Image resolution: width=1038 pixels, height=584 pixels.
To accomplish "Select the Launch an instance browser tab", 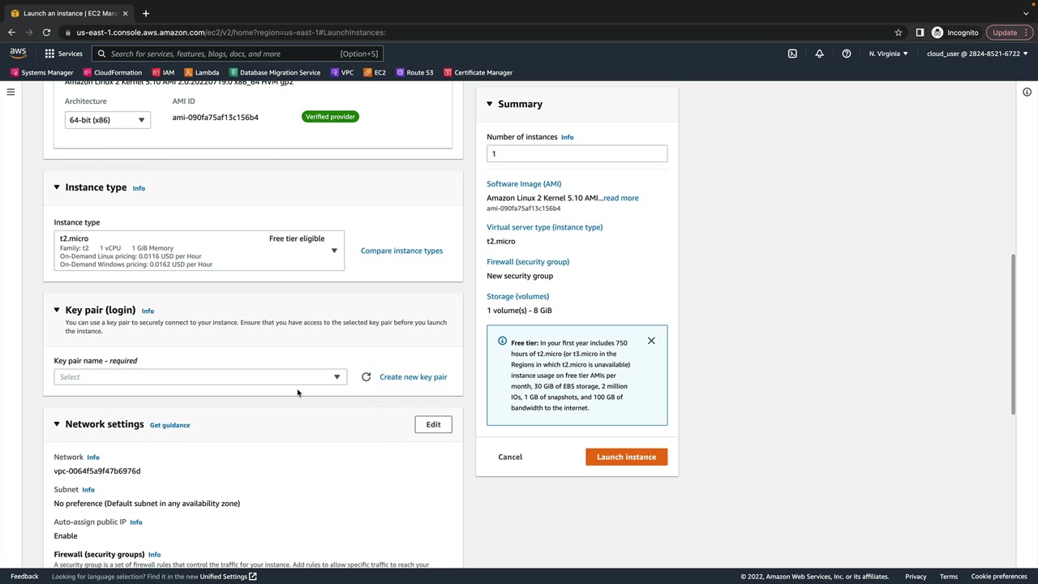I will click(x=70, y=13).
